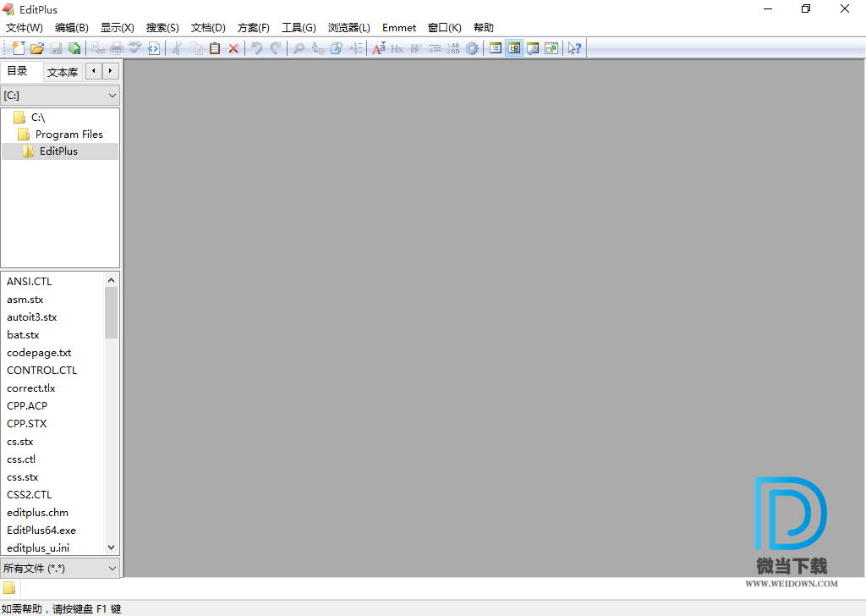Open the 工具(G) menu
Screen dimensions: 866x616
point(299,28)
